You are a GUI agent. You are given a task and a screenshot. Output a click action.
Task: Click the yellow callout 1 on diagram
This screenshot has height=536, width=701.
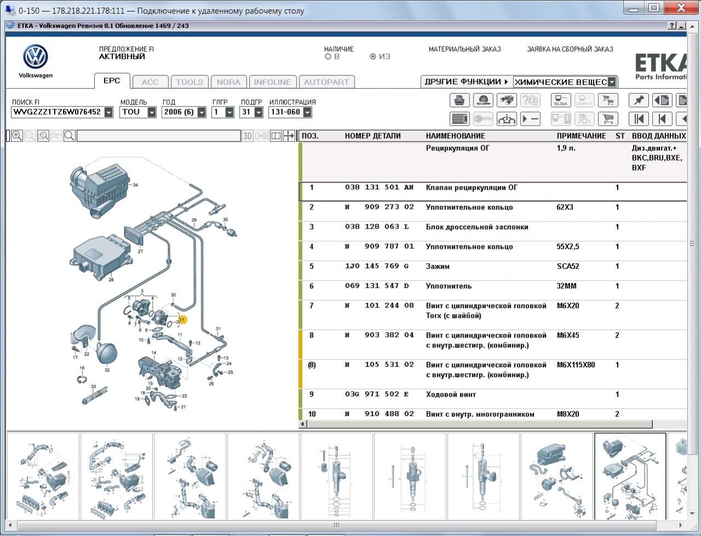[183, 320]
